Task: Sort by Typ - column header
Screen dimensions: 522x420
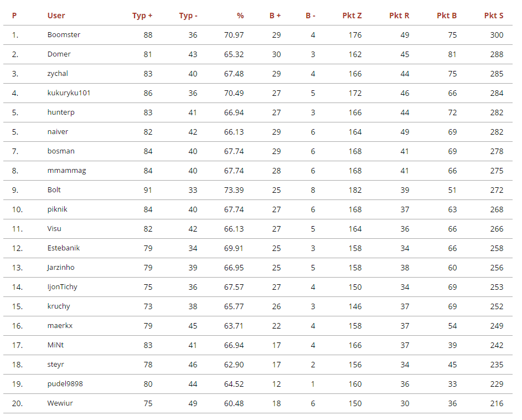Action: 188,16
